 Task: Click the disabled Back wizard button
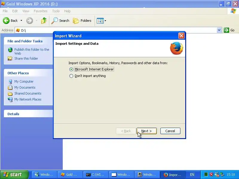coord(126,131)
